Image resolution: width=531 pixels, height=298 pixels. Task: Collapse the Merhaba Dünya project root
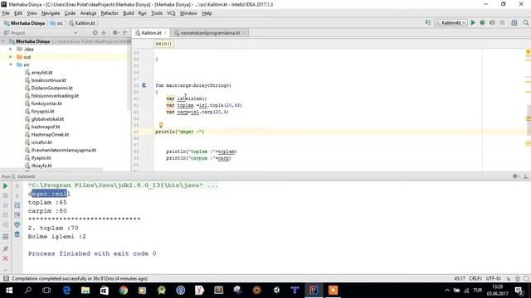pos(3,41)
